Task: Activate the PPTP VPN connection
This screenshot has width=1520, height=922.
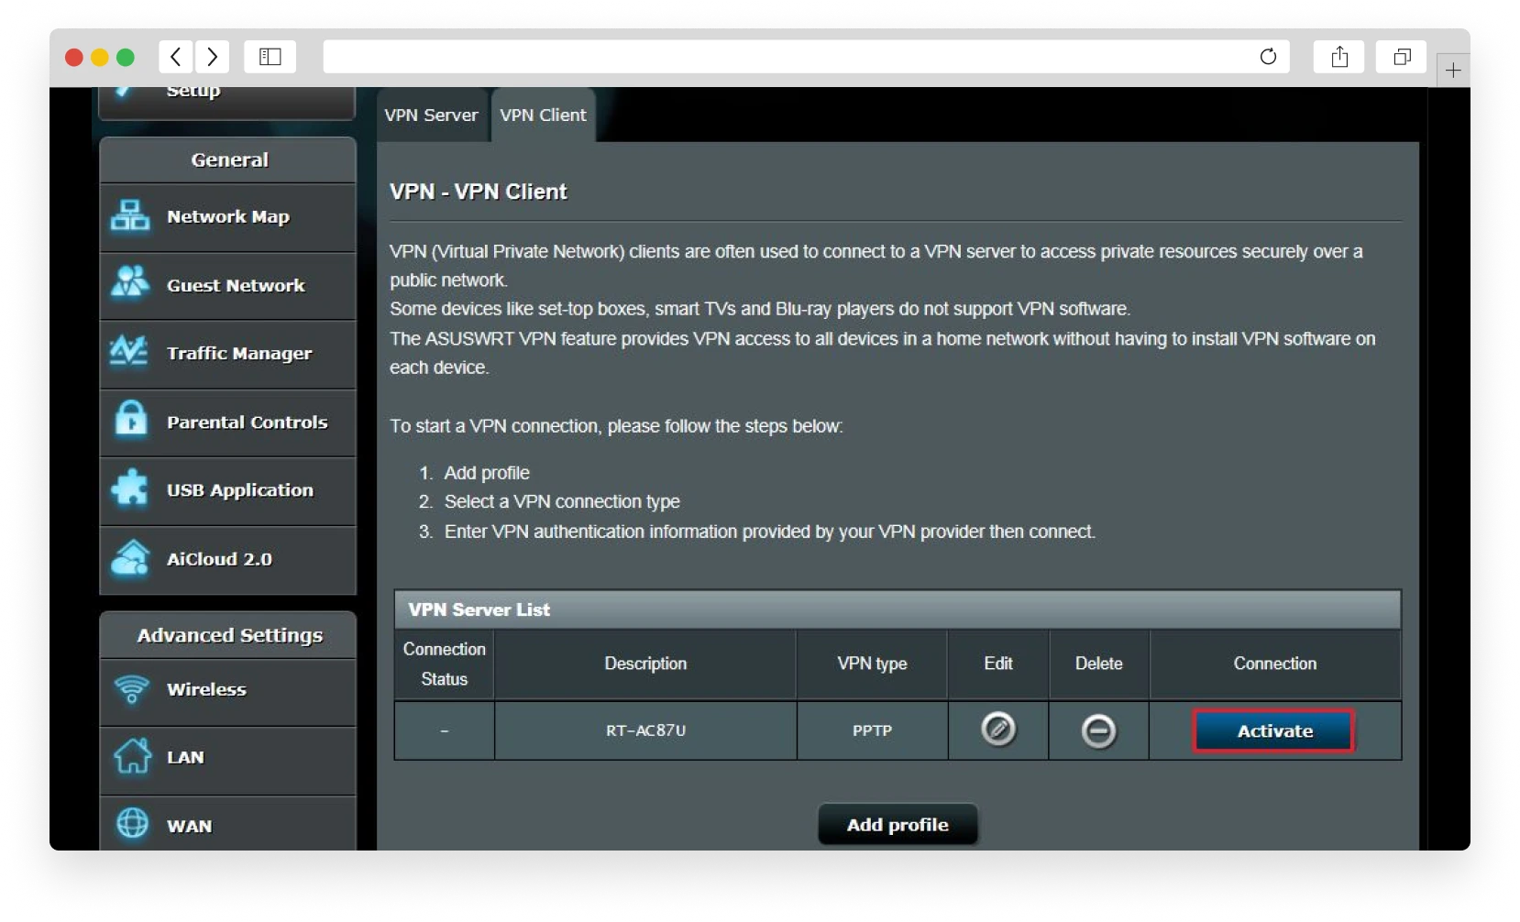Action: tap(1273, 730)
